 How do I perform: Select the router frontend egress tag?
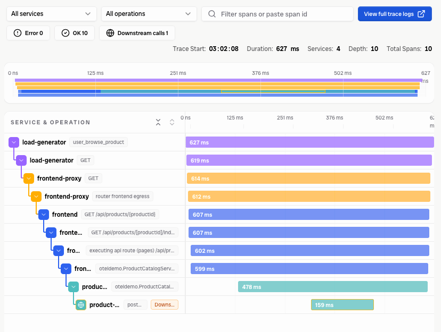point(123,197)
